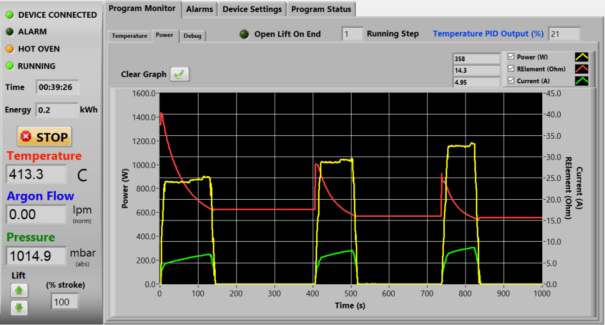The width and height of the screenshot is (605, 325).
Task: Open the yellow Power plot color swatch
Action: point(582,57)
